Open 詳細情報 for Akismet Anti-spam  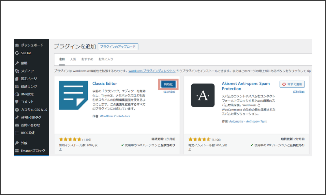point(299,92)
